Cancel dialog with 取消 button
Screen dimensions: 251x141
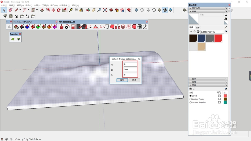pyautogui.click(x=134, y=80)
